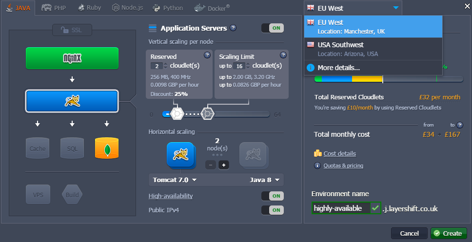The image size is (472, 242).
Task: Add an SQL database node
Action: click(72, 148)
